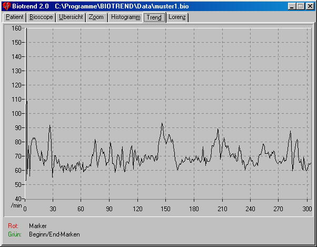This screenshot has width=317, height=247.
Task: Maximize the Biotrend window
Action: pyautogui.click(x=300, y=6)
